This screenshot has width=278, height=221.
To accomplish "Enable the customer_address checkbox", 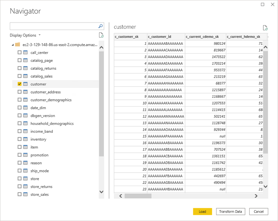I will 20,92.
